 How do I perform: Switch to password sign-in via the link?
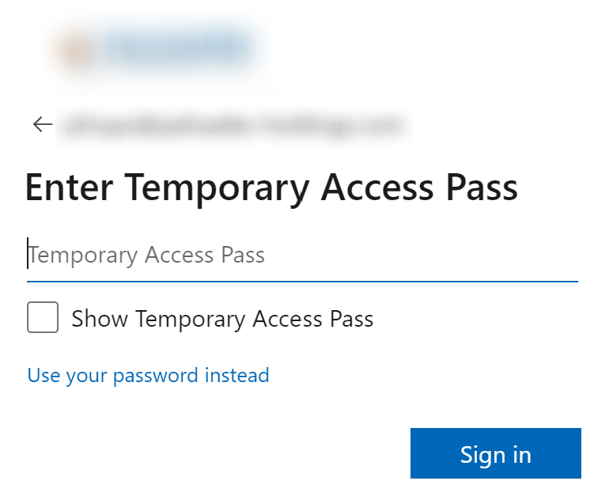148,376
